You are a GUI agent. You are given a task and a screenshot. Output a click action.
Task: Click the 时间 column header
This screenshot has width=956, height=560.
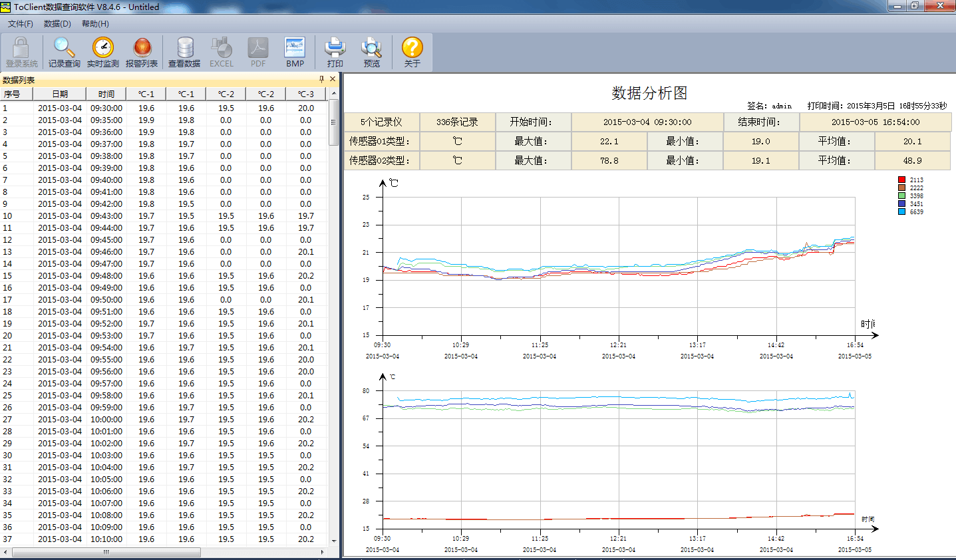point(106,94)
